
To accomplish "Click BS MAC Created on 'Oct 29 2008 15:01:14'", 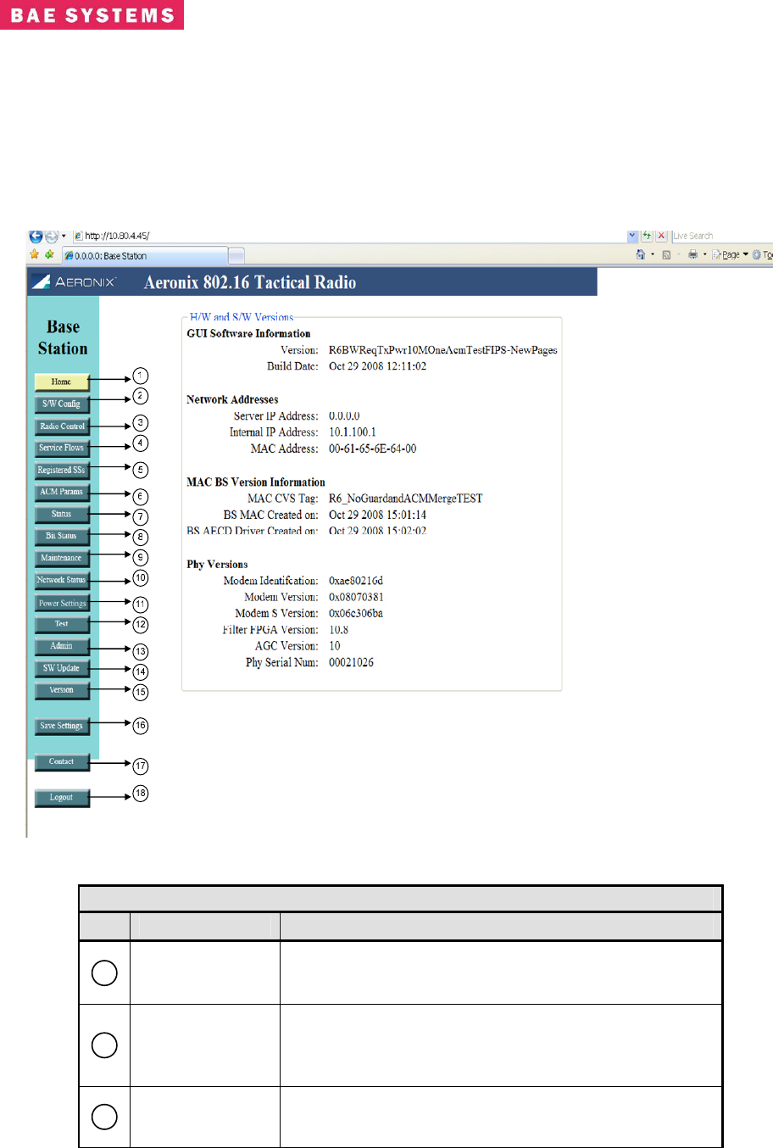I will pos(377,515).
